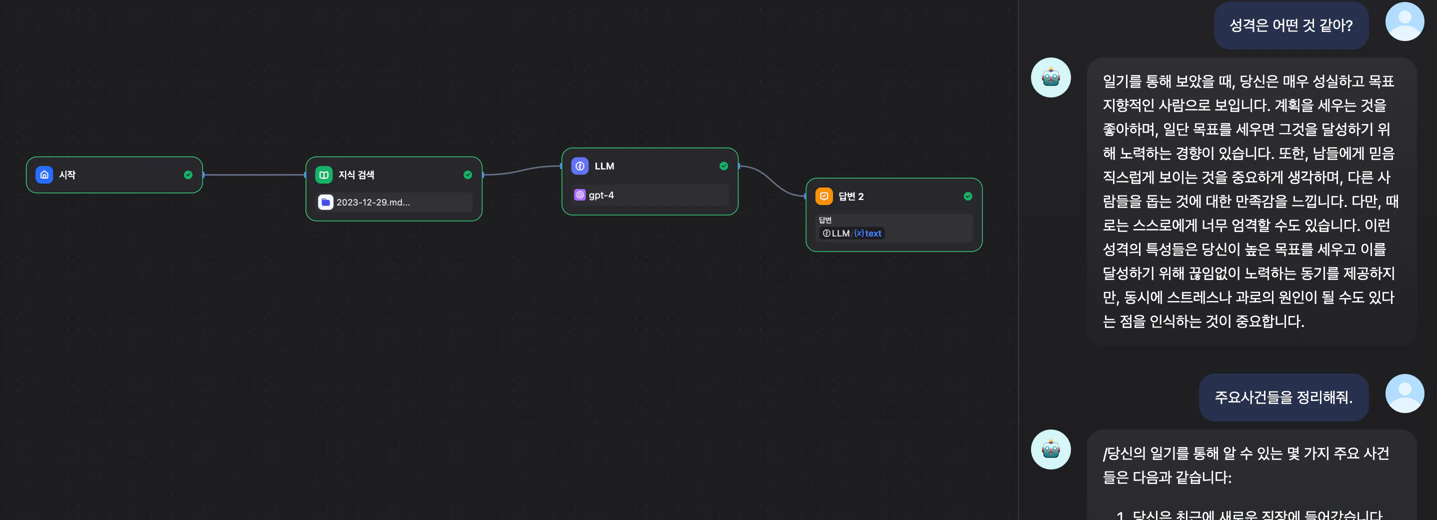Click robot avatar beside the 주요 사건 answer
Viewport: 1437px width, 520px height.
pos(1050,449)
